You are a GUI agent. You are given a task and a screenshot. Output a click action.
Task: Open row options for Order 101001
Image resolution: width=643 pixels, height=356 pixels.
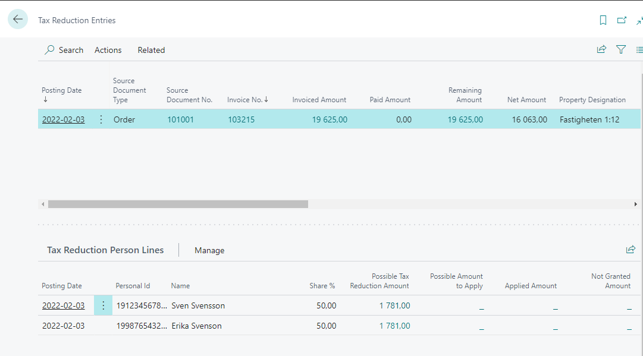[x=101, y=119]
